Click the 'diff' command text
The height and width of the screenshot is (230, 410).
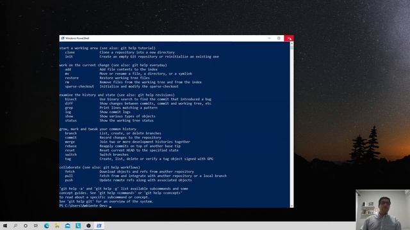click(69, 103)
